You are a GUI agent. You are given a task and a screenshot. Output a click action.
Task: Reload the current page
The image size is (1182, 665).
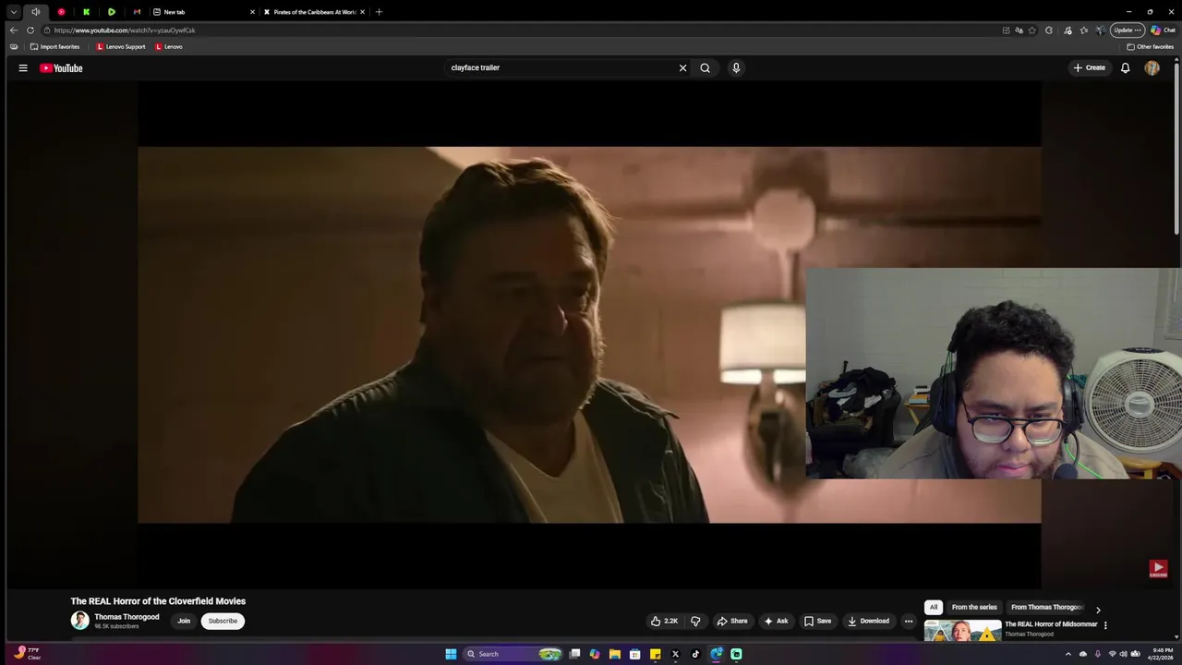point(30,30)
